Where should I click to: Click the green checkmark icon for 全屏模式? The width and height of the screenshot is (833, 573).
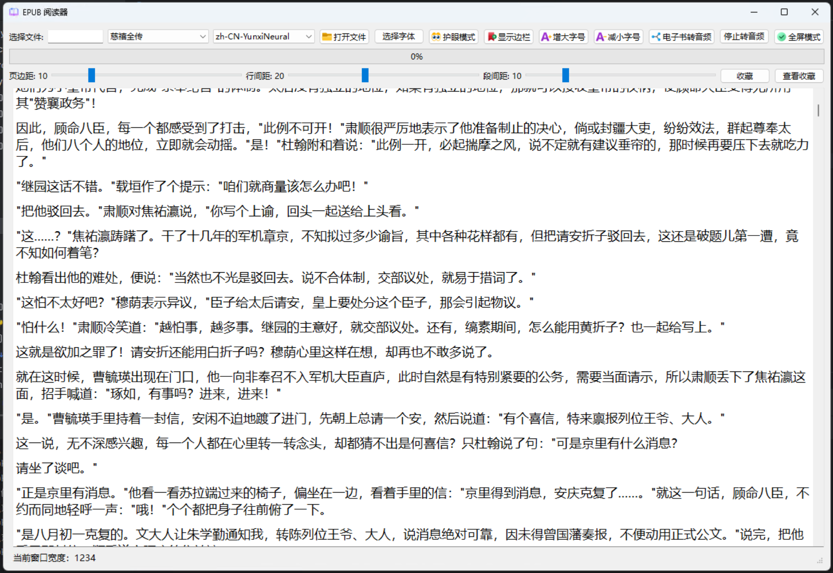click(782, 37)
